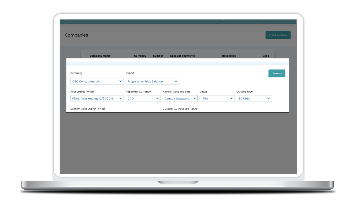The height and width of the screenshot is (202, 355).
Task: Change the Reporting Currency from CAD
Action: (x=143, y=99)
